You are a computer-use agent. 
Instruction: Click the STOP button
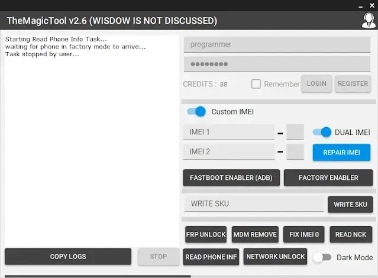(159, 257)
